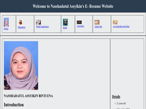Open the Work Experience link
Screen dimensions: 146x109
pyautogui.click(x=42, y=27)
